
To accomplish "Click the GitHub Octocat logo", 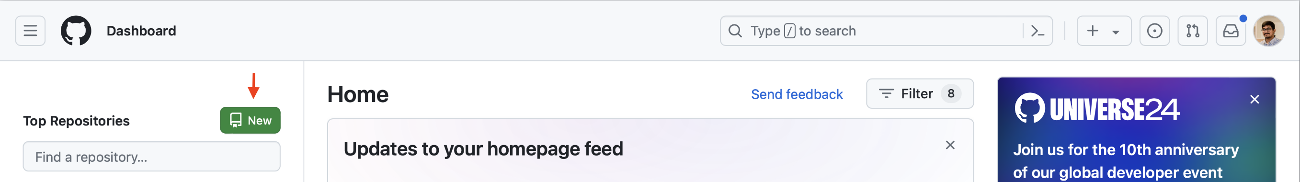I will pos(76,31).
